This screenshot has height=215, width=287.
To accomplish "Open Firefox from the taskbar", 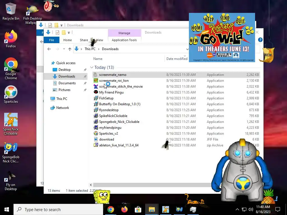I will (x=124, y=209).
